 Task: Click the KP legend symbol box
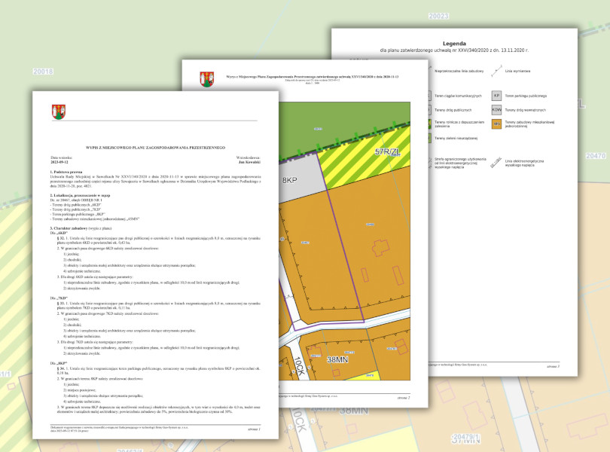496,96
